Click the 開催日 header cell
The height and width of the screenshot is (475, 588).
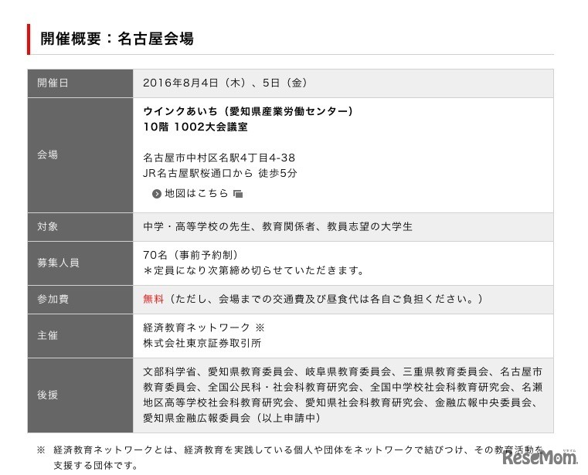coord(80,83)
